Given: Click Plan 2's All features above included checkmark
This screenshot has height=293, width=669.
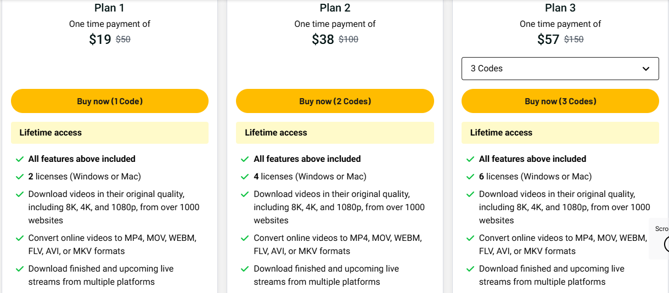Looking at the screenshot, I should point(245,159).
